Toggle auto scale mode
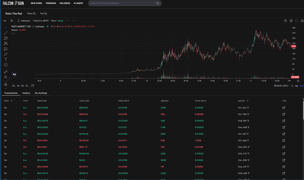The height and width of the screenshot is (180, 304). pyautogui.click(x=301, y=86)
